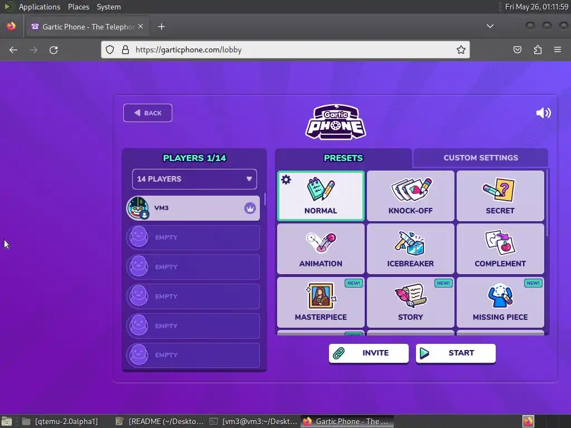Select the Complement preset card
Screen dimensions: 571x428
pyautogui.click(x=500, y=249)
